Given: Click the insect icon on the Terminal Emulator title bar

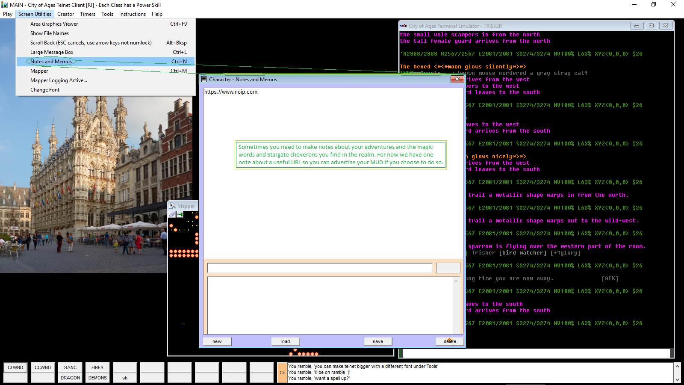Looking at the screenshot, I should 403,26.
